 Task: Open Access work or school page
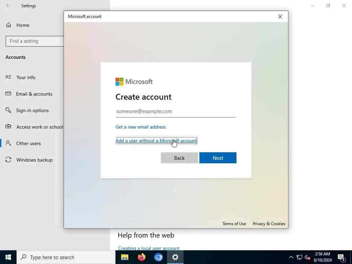tap(40, 127)
